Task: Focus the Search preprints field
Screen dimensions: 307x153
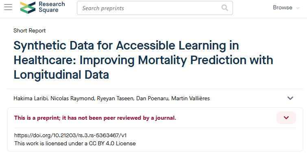Action: tap(155, 8)
